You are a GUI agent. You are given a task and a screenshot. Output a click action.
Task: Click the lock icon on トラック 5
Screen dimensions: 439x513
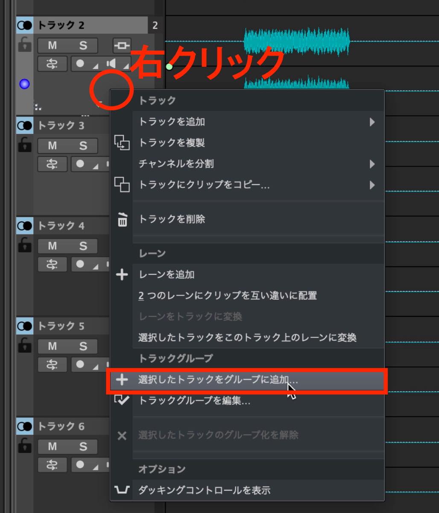pos(25,345)
